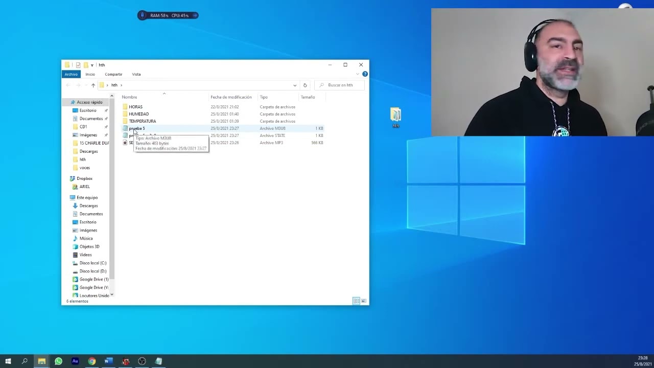Viewport: 654px width, 368px height.
Task: Open Disco local (C:)
Action: (x=92, y=263)
